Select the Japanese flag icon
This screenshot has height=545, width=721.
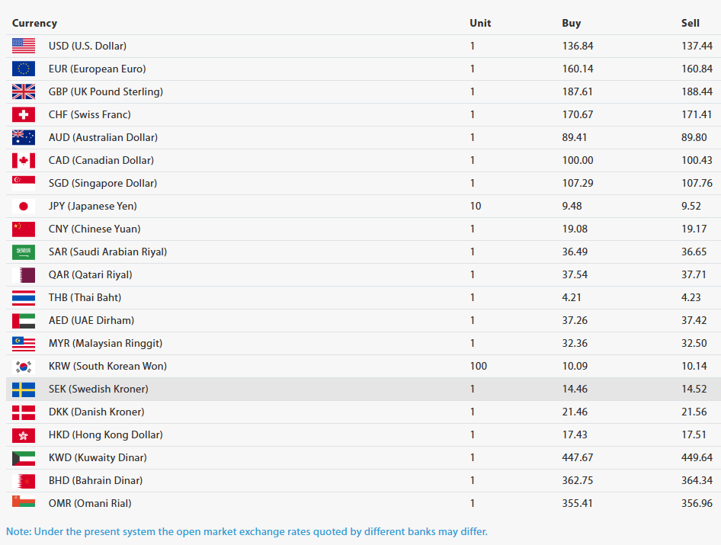24,206
